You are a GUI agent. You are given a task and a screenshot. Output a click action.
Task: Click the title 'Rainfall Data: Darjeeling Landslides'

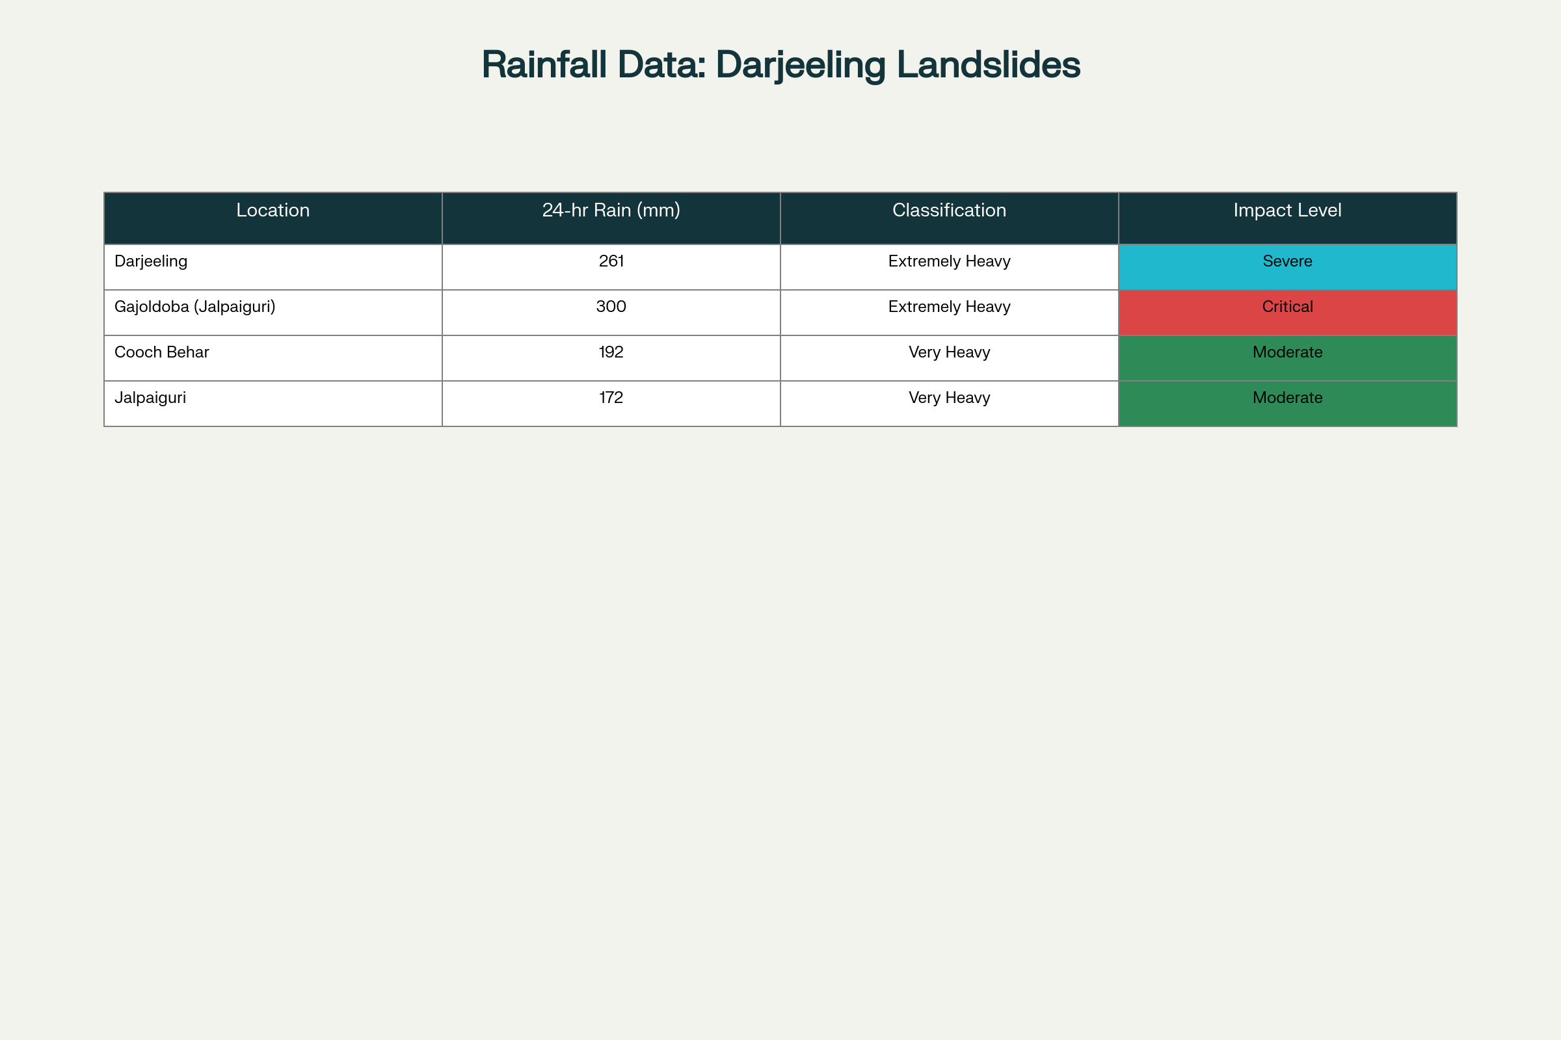(780, 64)
